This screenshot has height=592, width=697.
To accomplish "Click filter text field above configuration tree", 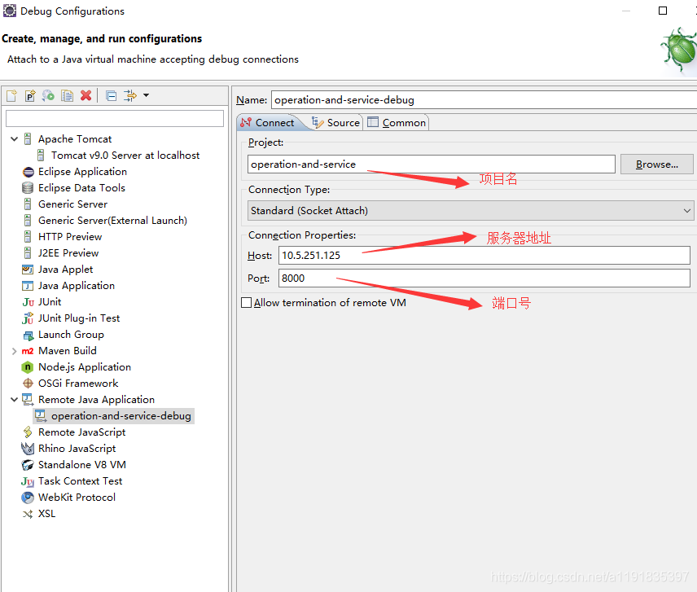I will [115, 119].
